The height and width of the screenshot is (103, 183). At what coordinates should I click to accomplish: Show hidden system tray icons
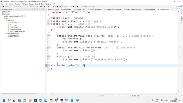click(149, 100)
